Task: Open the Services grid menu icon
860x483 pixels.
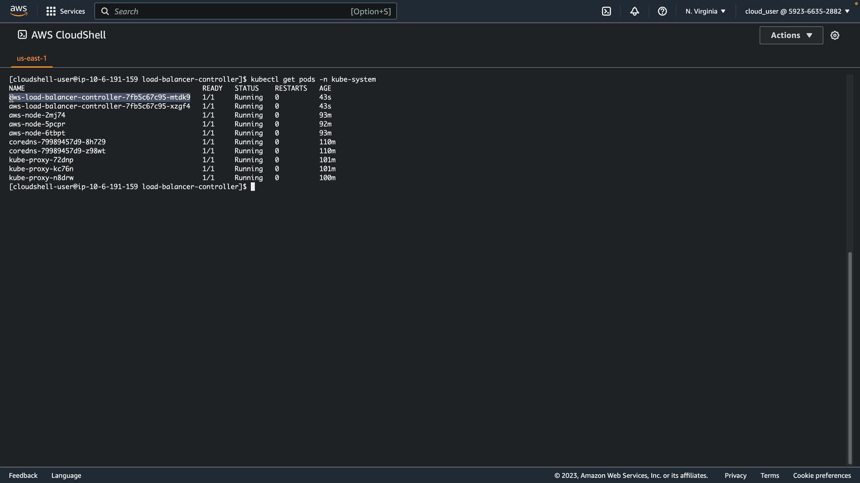Action: pos(51,11)
